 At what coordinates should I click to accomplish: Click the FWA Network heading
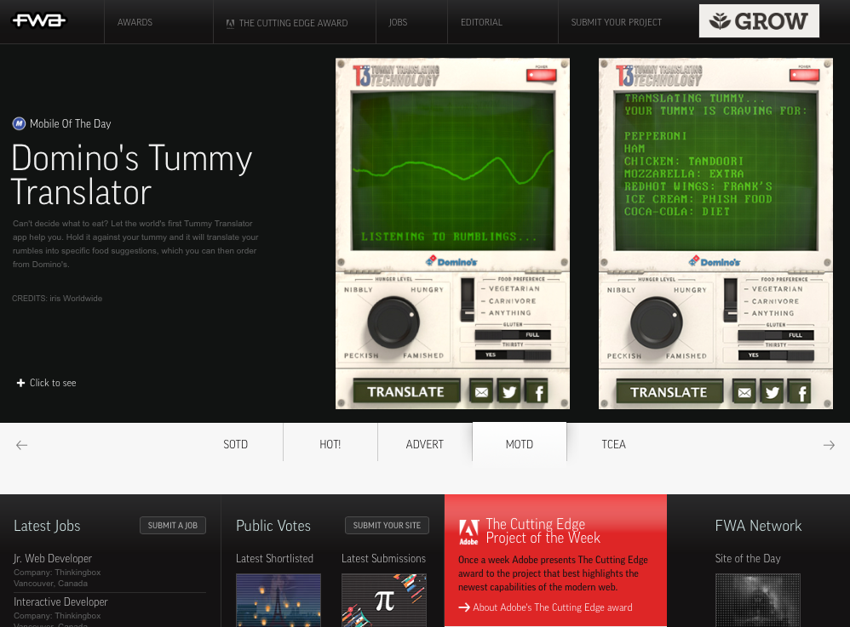pos(758,526)
